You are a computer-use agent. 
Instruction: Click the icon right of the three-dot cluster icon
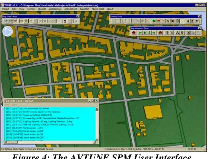pyautogui.click(x=182, y=33)
